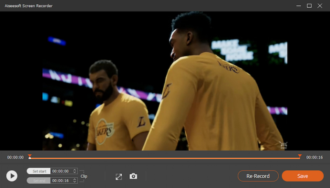330x188 pixels.
Task: Save the recording
Action: point(302,176)
